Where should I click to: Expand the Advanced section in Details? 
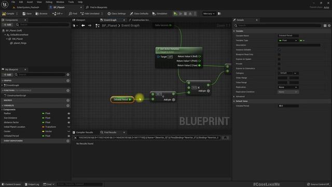pyautogui.click(x=234, y=97)
